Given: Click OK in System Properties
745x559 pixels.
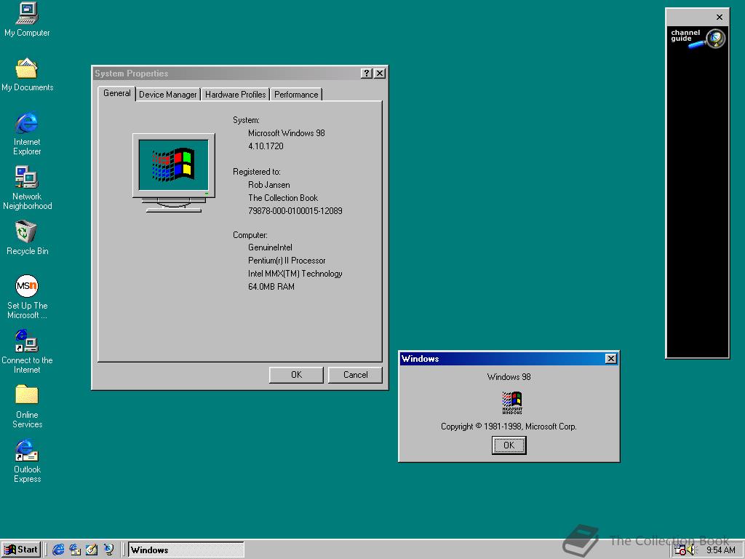Looking at the screenshot, I should tap(296, 375).
